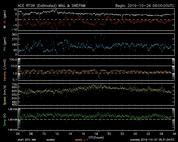Click the UTC(hours) x-axis label
The height and width of the screenshot is (142, 178).
97,137
